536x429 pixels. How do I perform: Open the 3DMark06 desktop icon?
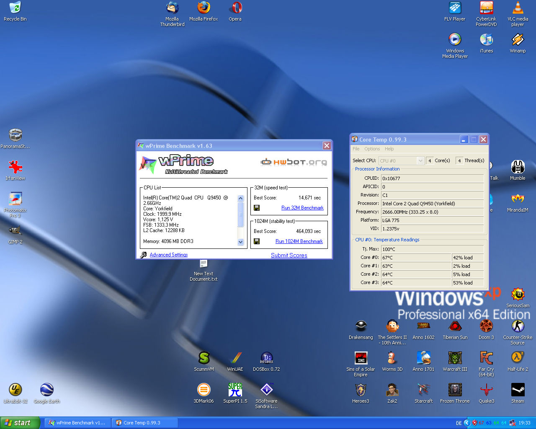tap(204, 390)
